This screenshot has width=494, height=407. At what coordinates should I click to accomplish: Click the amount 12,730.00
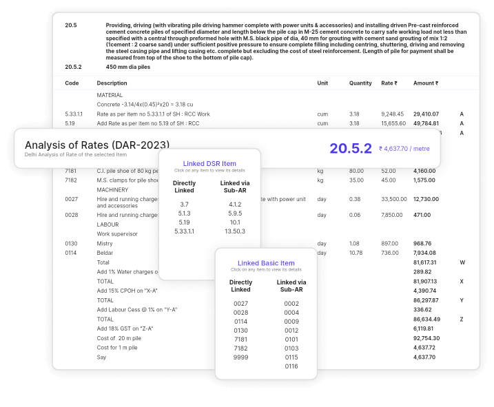point(426,200)
